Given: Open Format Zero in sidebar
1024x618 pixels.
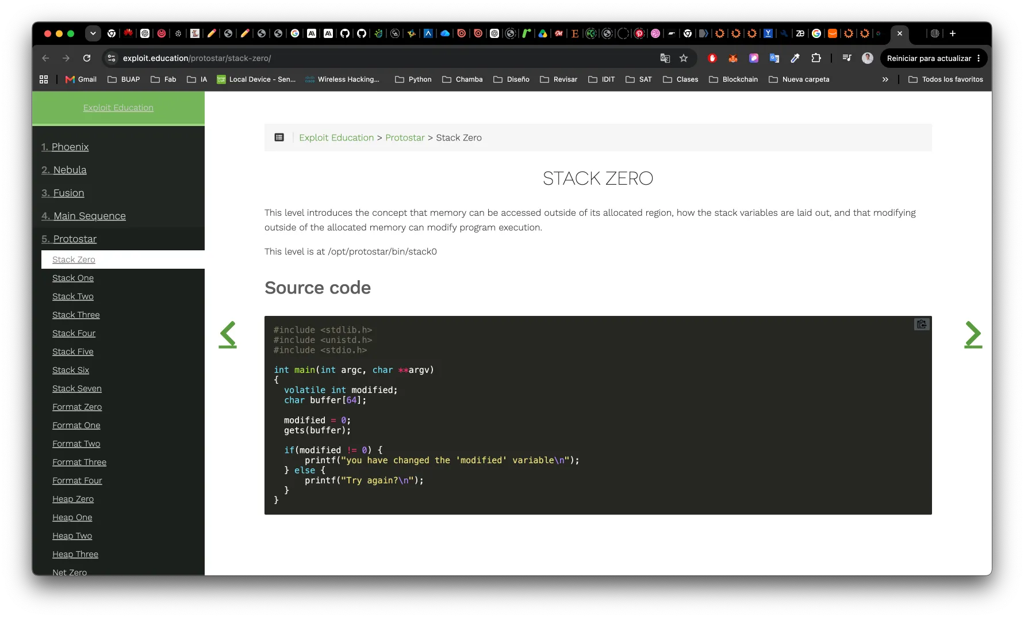Looking at the screenshot, I should click(77, 407).
